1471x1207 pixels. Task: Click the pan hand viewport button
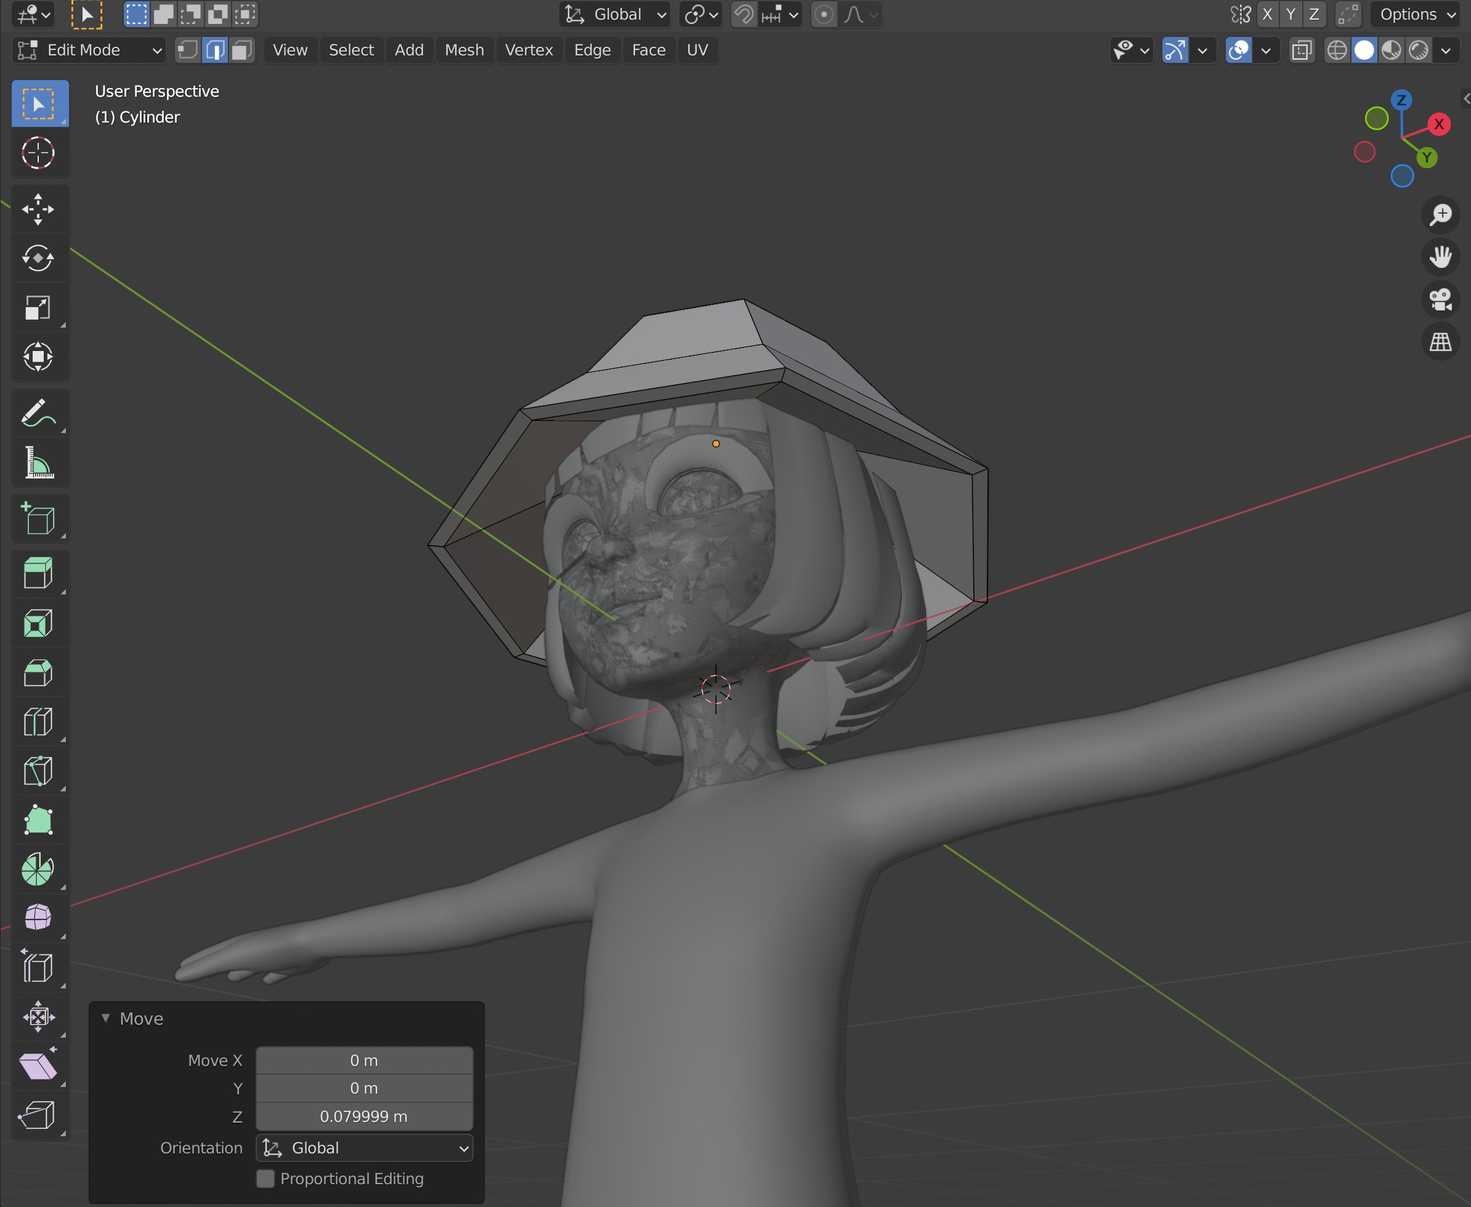coord(1440,257)
